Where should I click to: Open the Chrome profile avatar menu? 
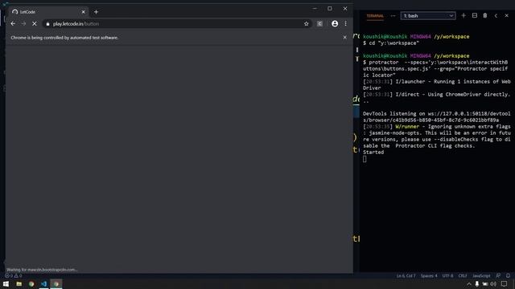(x=335, y=23)
